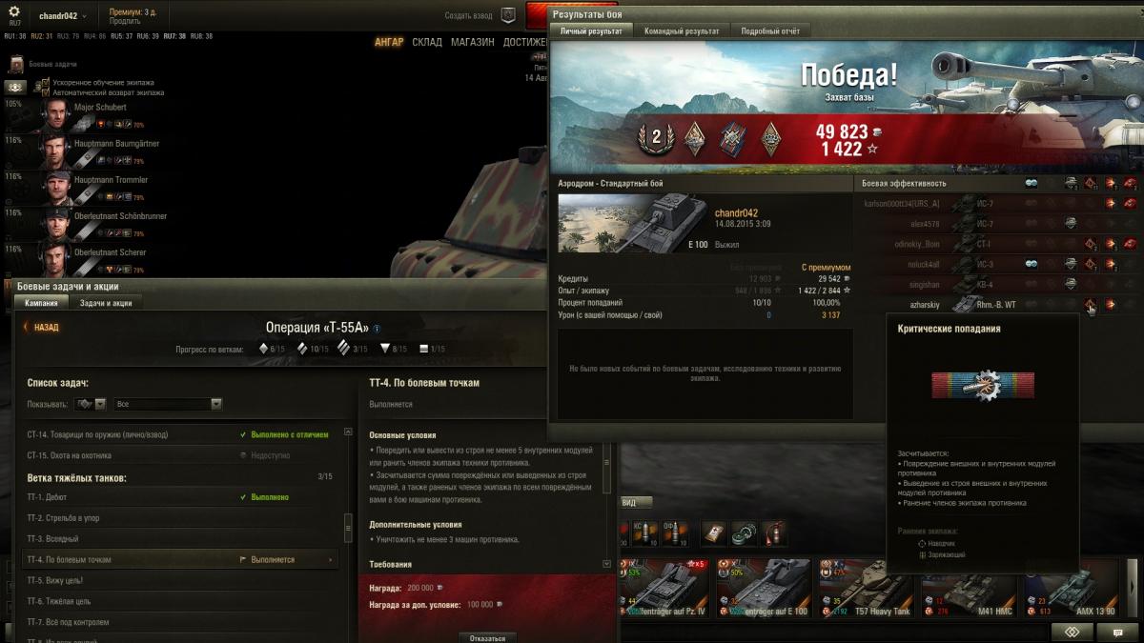Select mission ТТ-1. Дебют
Screen dimensions: 1144x643
(x=181, y=497)
